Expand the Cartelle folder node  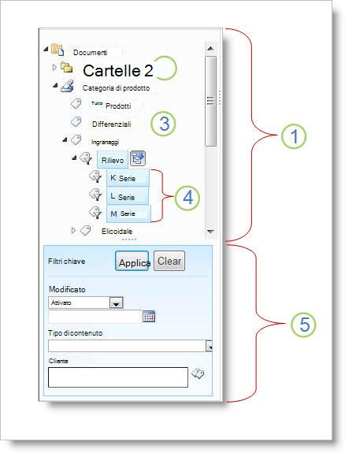[54, 68]
